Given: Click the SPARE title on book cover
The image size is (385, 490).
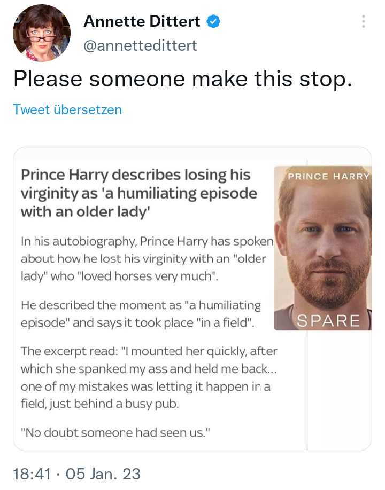Looking at the screenshot, I should [328, 321].
